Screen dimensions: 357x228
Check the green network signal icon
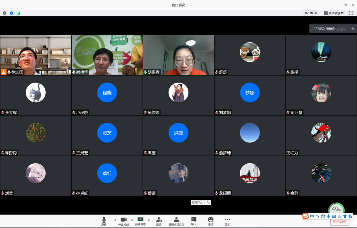[x=18, y=13]
